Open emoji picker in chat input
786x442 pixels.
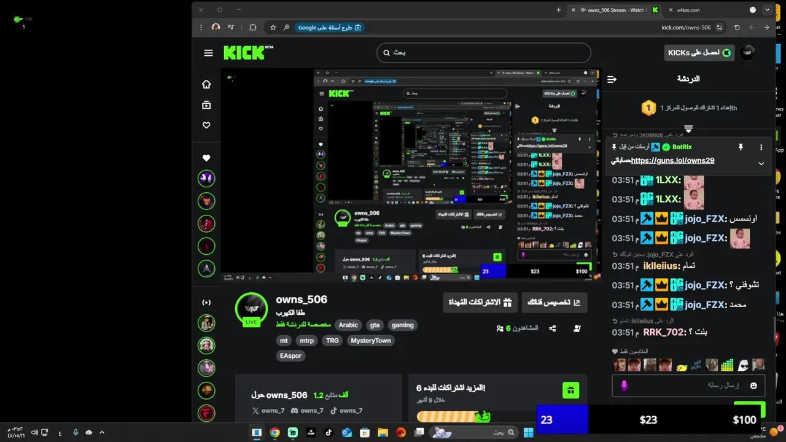[753, 386]
